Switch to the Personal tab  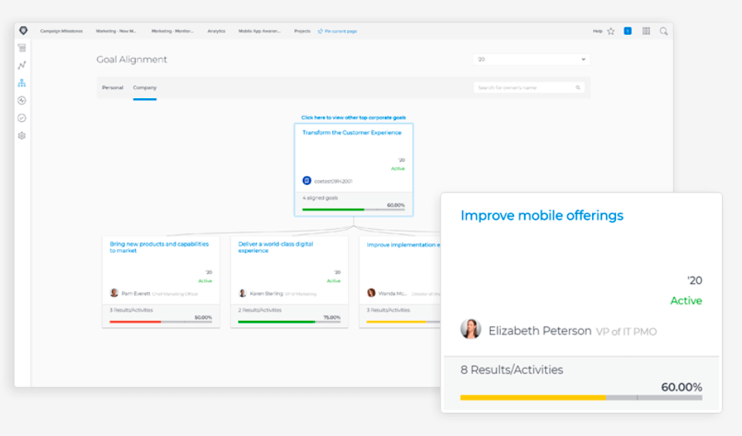coord(113,87)
